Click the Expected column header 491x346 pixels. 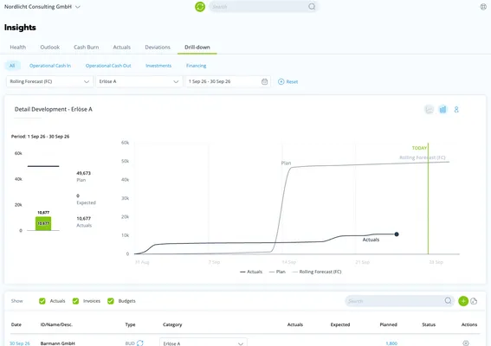click(x=340, y=324)
